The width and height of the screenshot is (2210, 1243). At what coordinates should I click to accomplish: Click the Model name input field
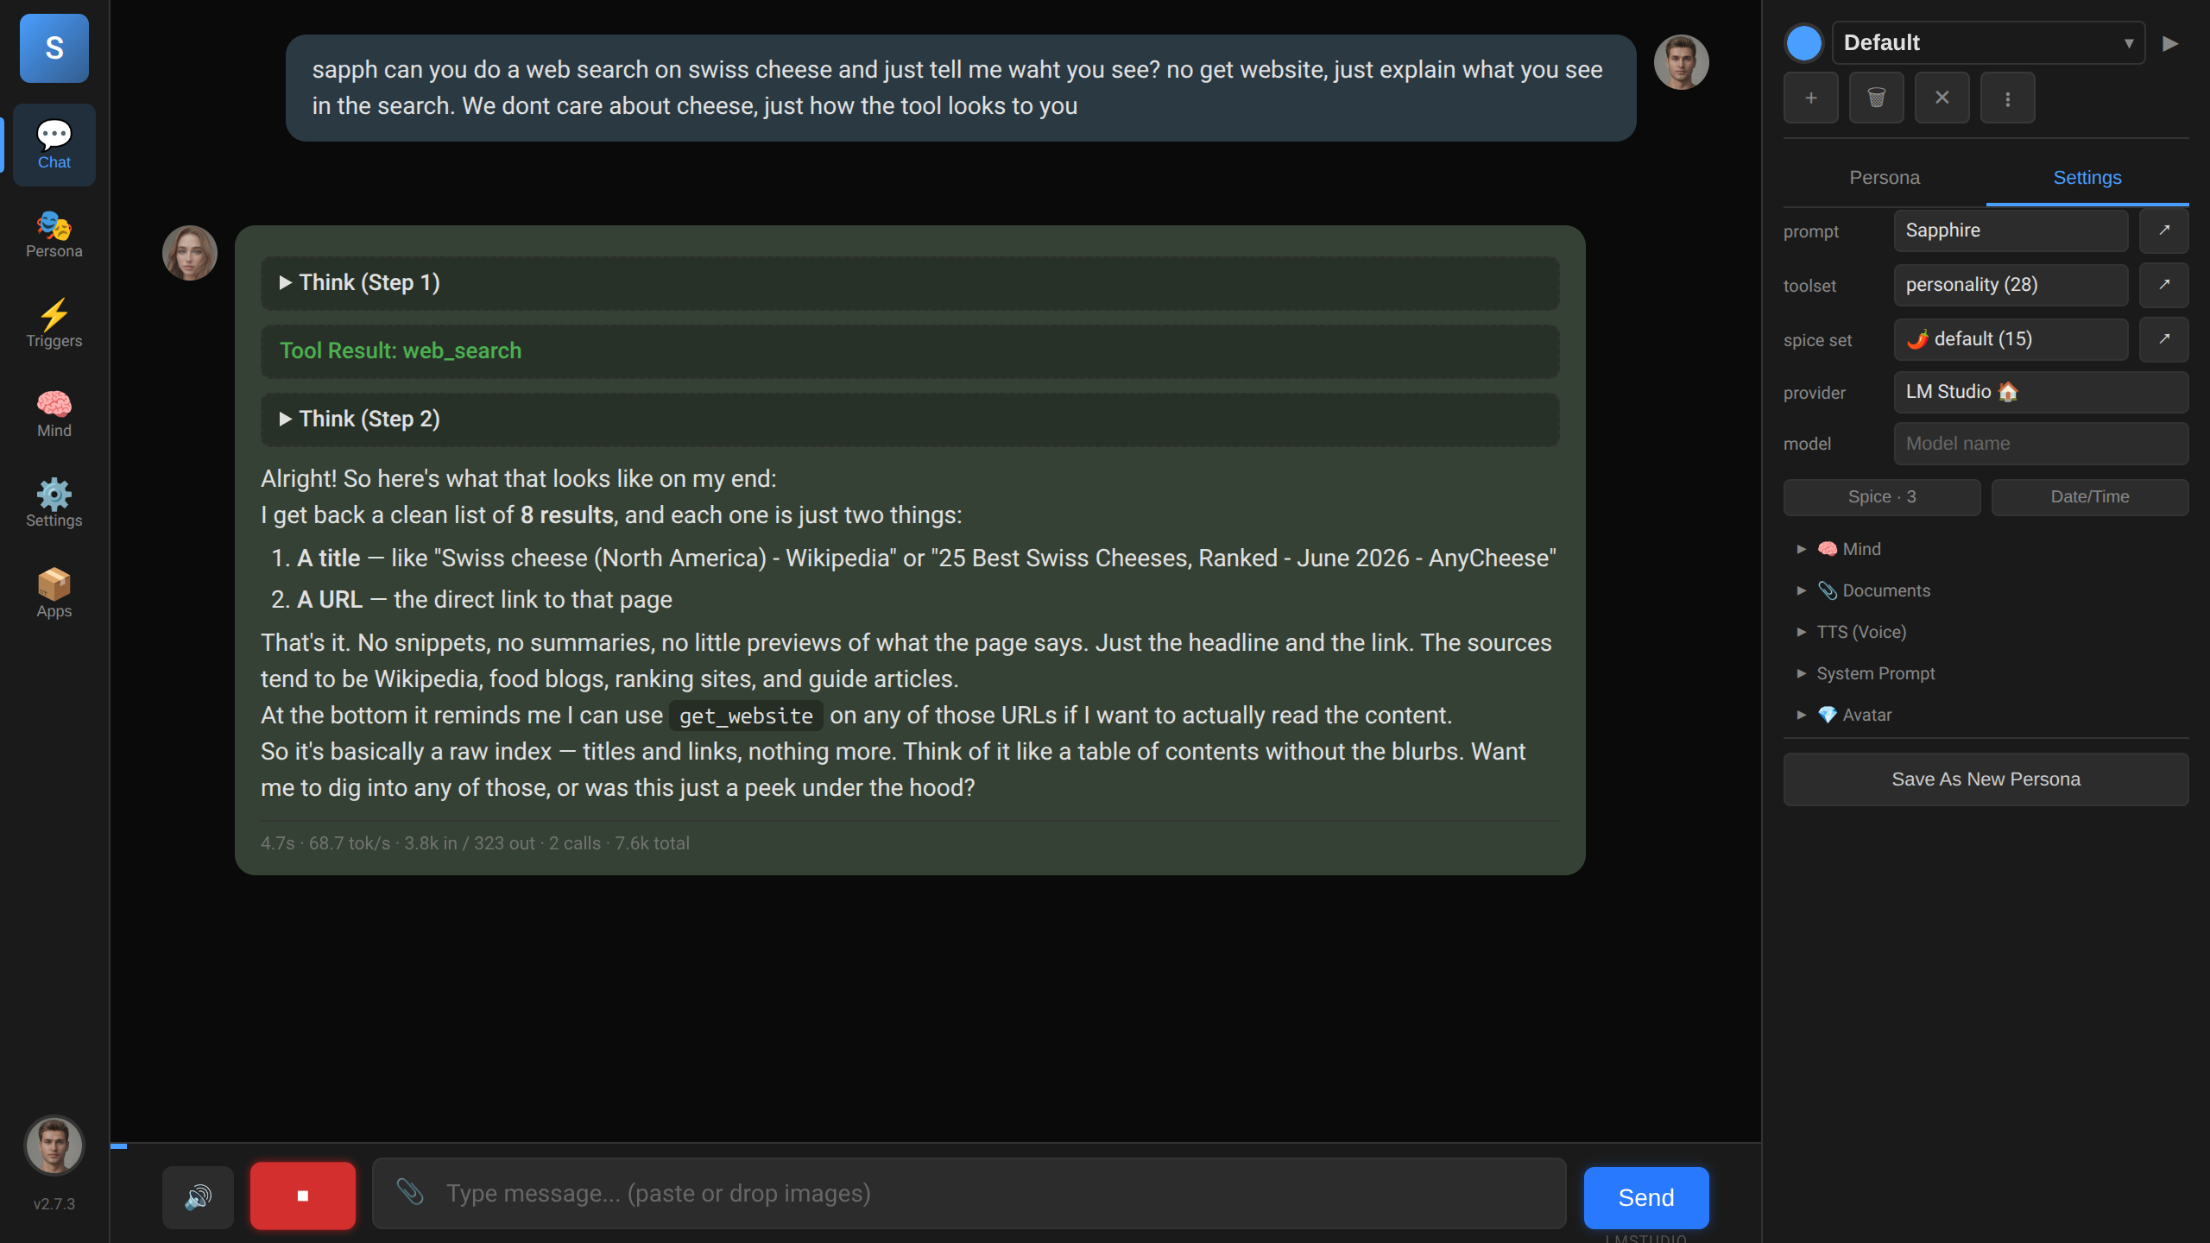2041,444
